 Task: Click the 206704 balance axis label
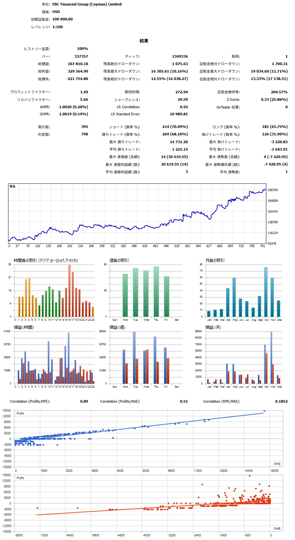coord(273,190)
